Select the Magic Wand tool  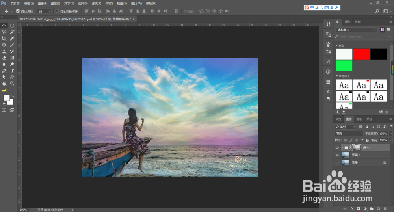[x=12, y=32]
